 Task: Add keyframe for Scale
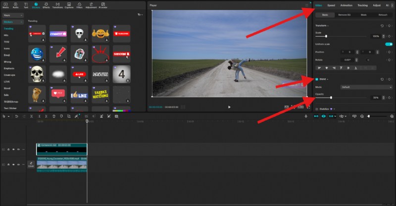389,37
